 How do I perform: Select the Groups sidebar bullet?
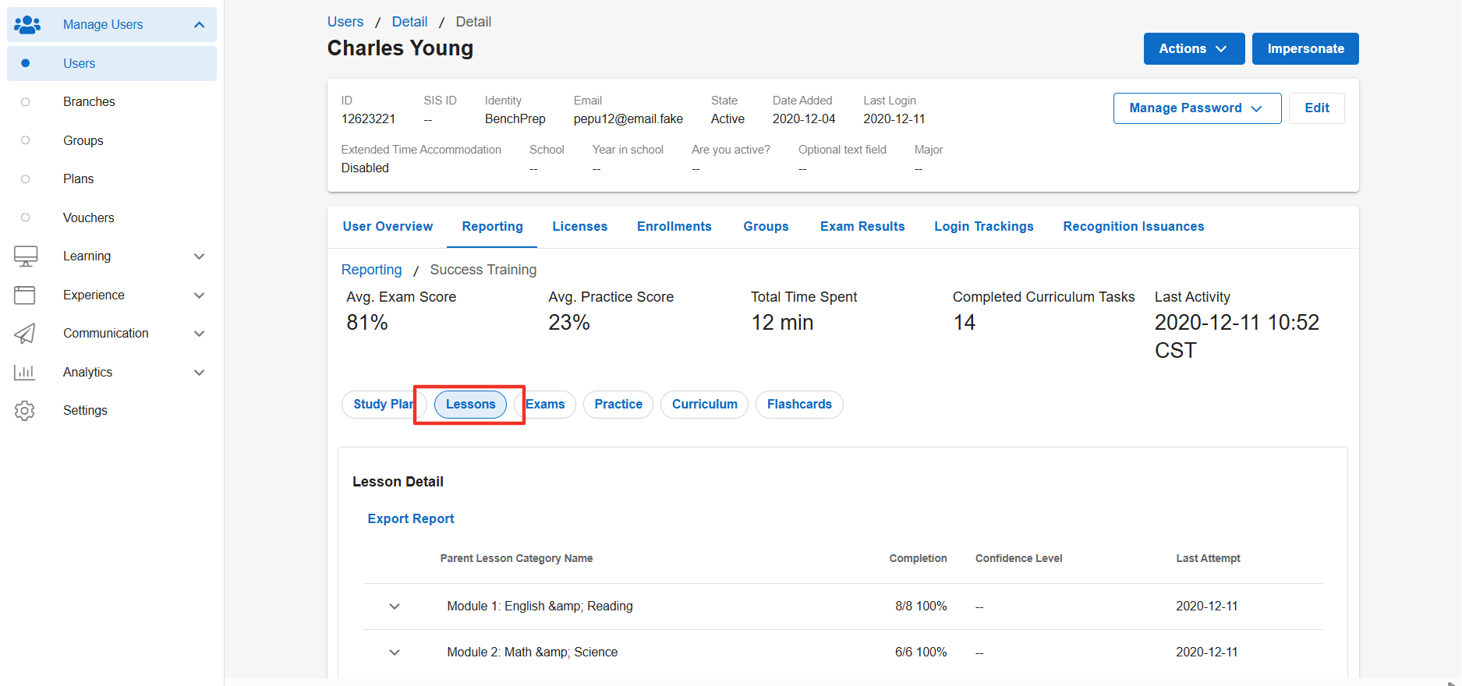pyautogui.click(x=26, y=140)
